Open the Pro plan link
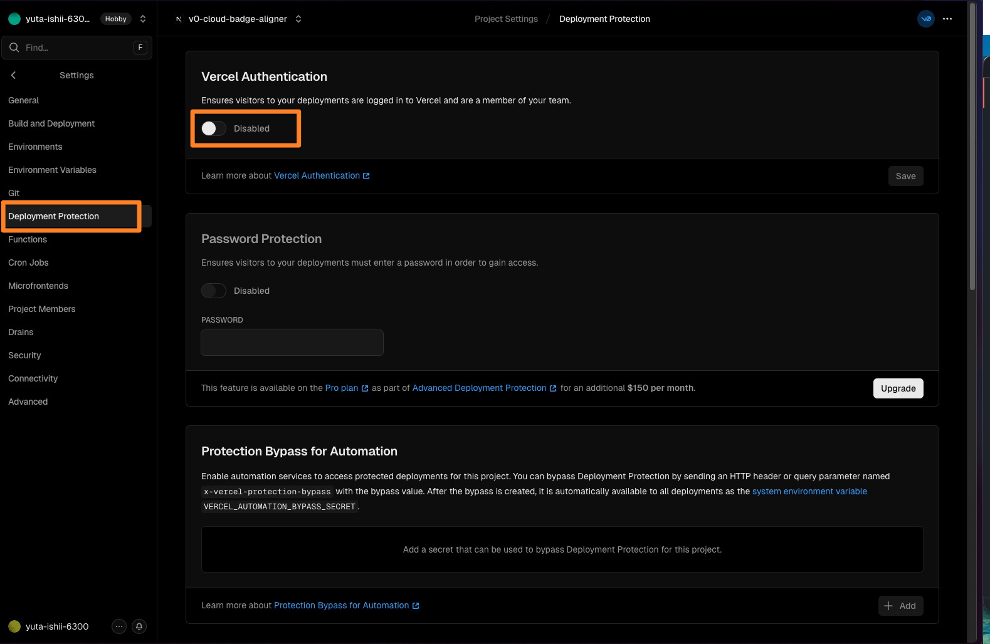The width and height of the screenshot is (990, 644). coord(342,388)
